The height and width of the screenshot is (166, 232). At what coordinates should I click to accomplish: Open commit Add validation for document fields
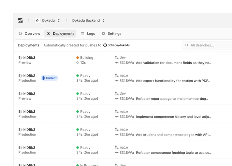174,63
